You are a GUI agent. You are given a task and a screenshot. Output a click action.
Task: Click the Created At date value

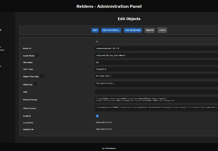click(x=104, y=122)
